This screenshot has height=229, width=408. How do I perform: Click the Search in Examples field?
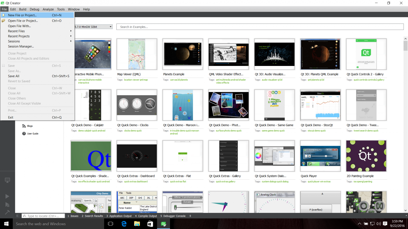point(260,27)
